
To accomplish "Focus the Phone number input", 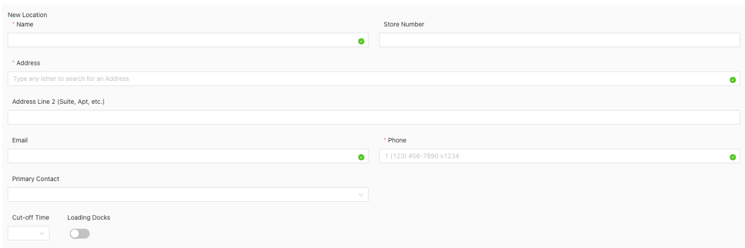I will point(551,156).
